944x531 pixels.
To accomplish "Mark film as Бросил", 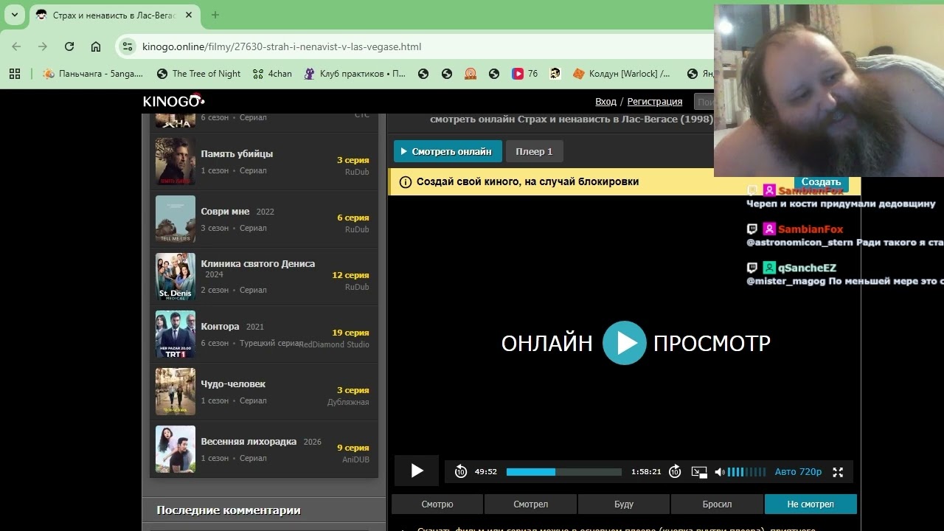I will pos(717,504).
